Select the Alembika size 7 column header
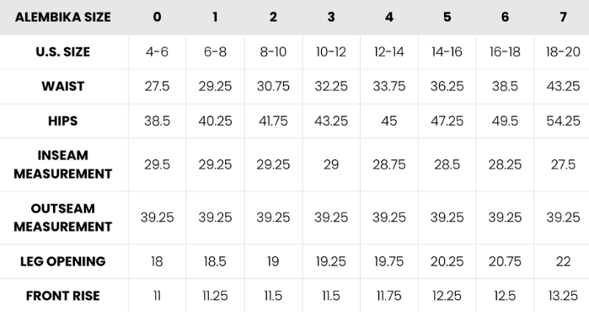 [x=563, y=17]
